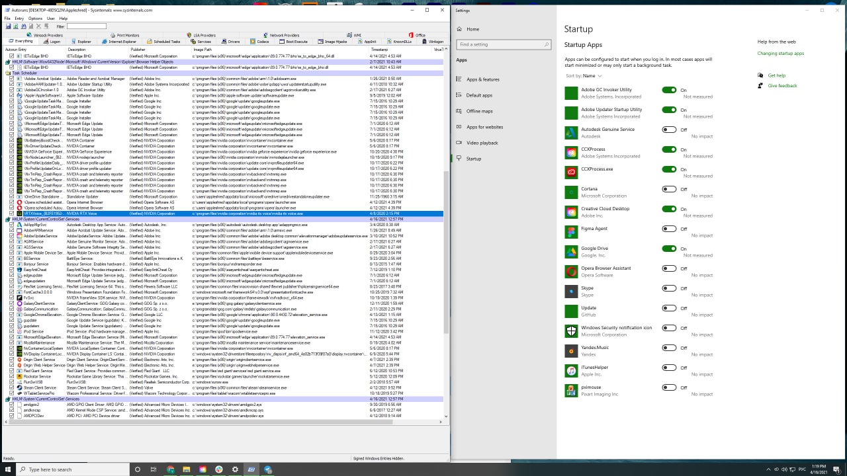Open File Explorer from the taskbar
The height and width of the screenshot is (476, 847).
(187, 469)
